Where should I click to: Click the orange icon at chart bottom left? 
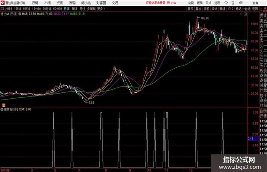coord(4,105)
